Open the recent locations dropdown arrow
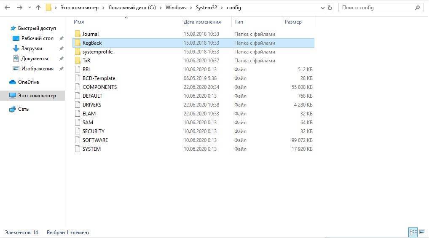Screen dimensions: 429x238 pyautogui.click(x=29, y=8)
